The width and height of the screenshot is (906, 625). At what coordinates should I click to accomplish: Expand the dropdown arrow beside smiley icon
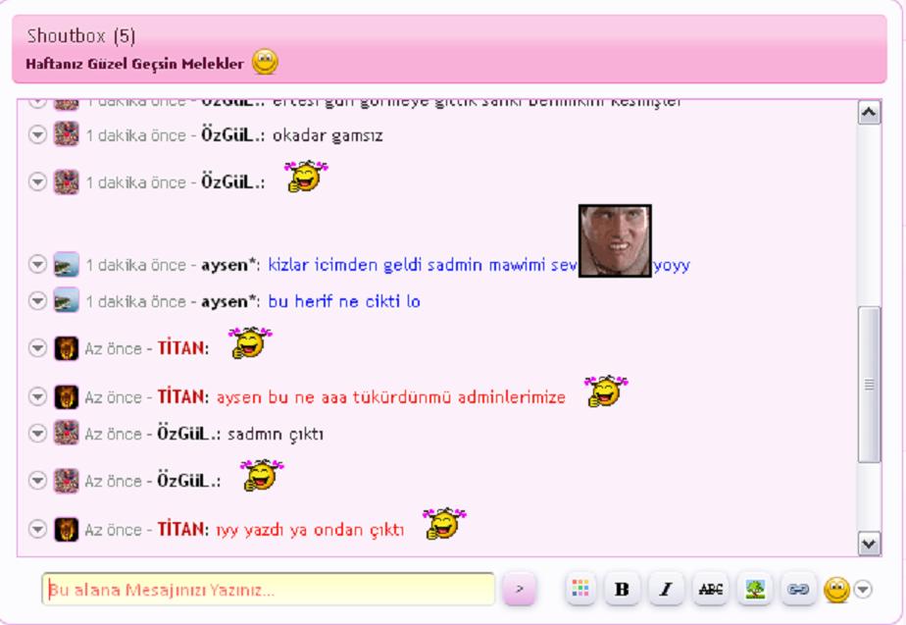click(863, 589)
